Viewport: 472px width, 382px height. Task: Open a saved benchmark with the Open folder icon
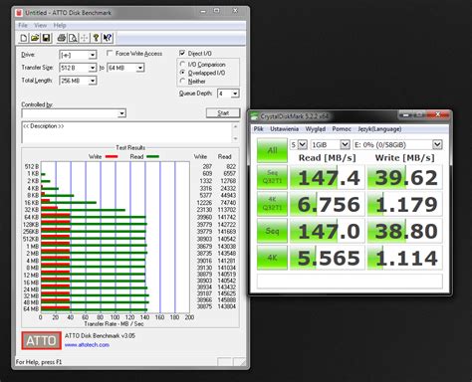click(x=35, y=38)
